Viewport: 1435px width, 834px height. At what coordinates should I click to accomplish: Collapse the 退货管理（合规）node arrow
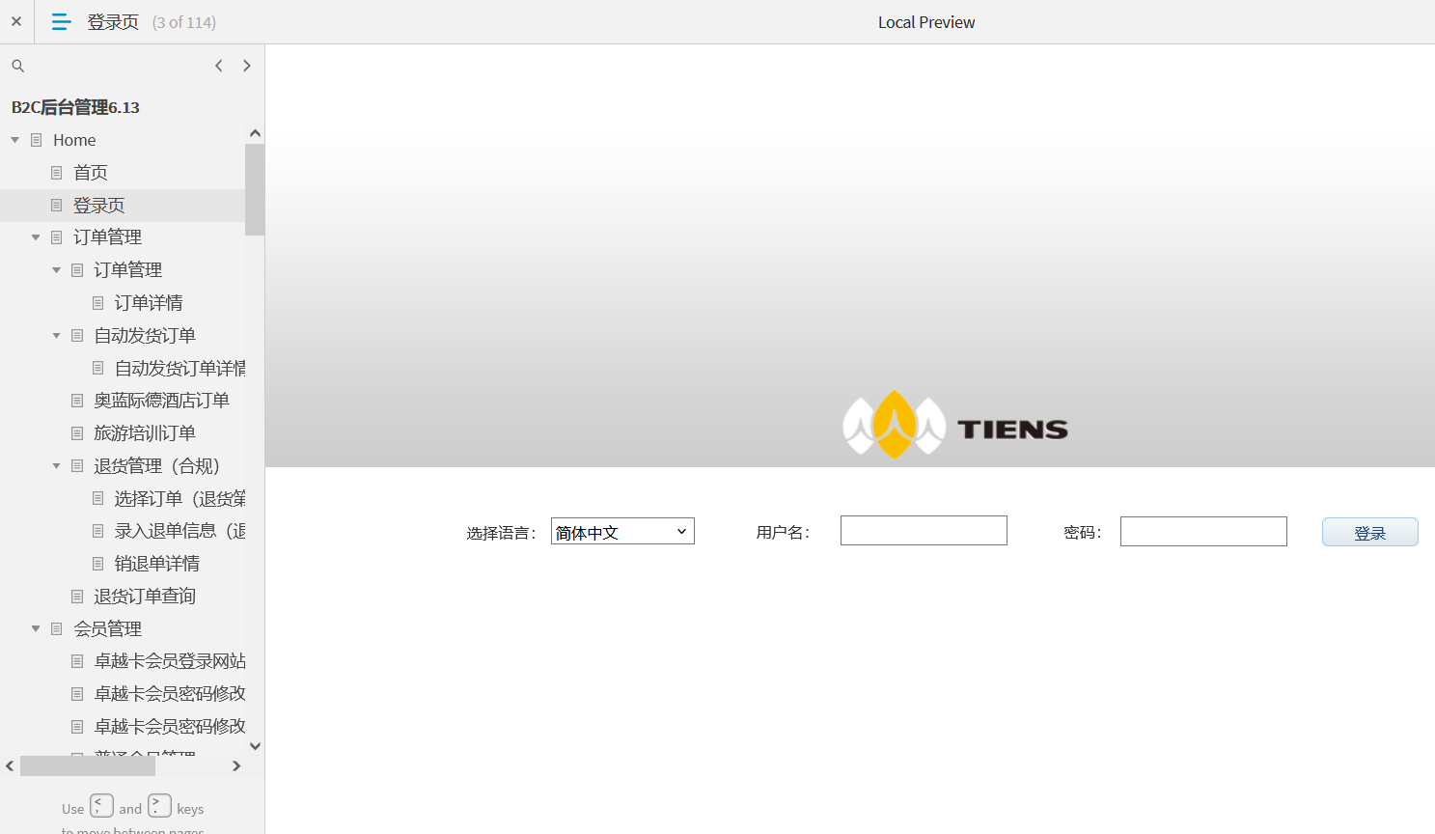tap(56, 466)
